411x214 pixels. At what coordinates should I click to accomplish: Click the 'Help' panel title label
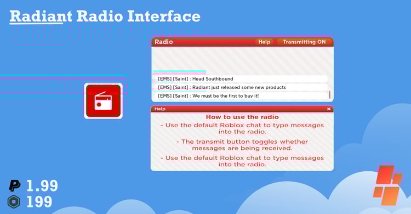pyautogui.click(x=159, y=109)
